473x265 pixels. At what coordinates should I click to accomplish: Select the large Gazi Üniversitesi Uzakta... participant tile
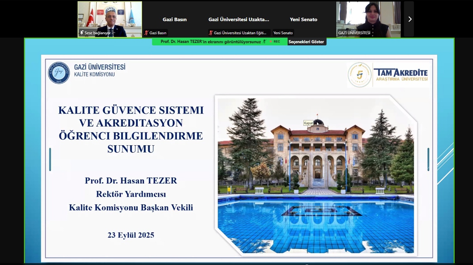pyautogui.click(x=239, y=19)
